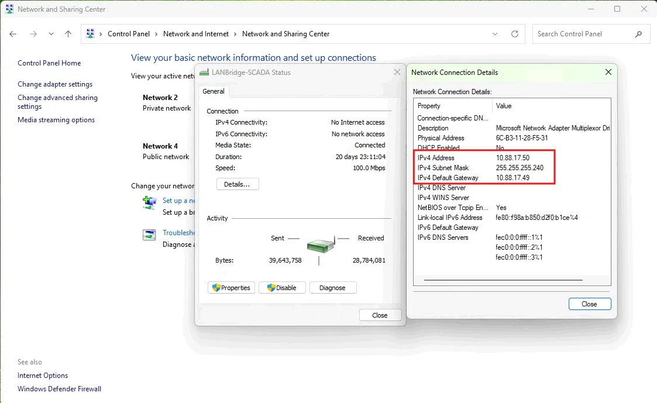The image size is (657, 403).
Task: Click the network adapter activity icon
Action: pyautogui.click(x=321, y=244)
